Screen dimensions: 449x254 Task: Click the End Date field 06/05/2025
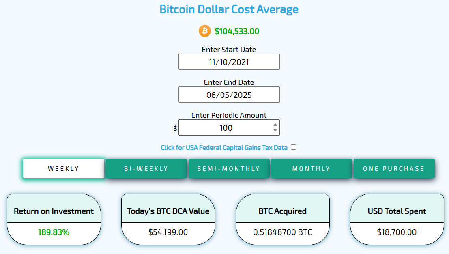pos(229,95)
